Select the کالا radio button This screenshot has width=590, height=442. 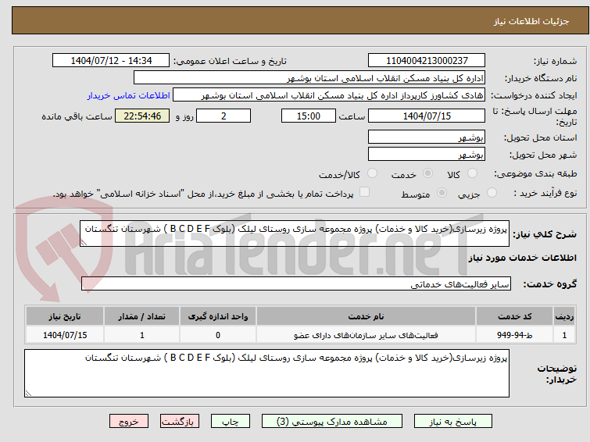point(472,173)
